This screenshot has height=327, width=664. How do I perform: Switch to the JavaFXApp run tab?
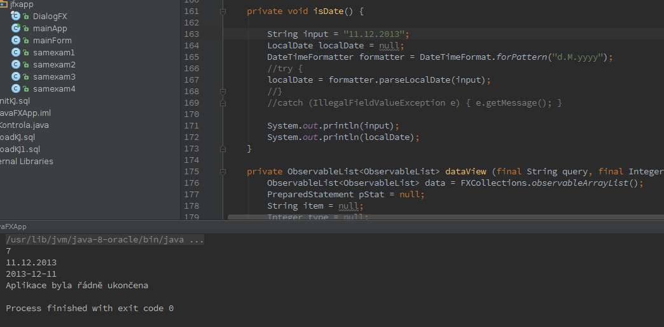13,226
